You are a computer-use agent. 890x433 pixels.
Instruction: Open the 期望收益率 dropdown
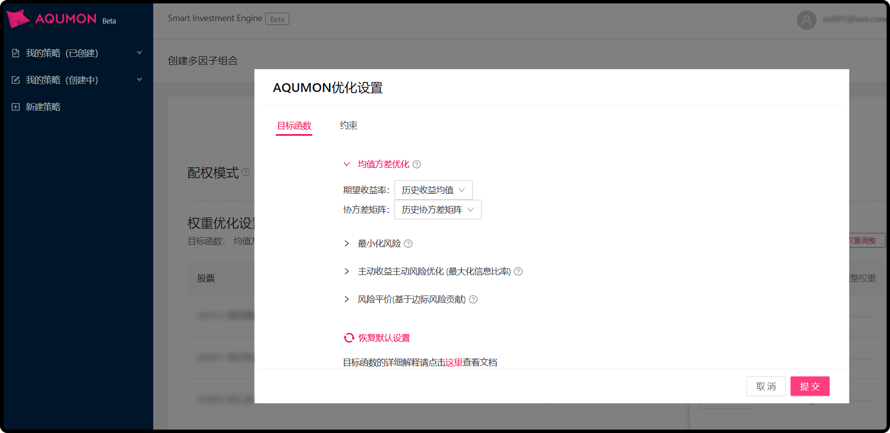tap(433, 190)
